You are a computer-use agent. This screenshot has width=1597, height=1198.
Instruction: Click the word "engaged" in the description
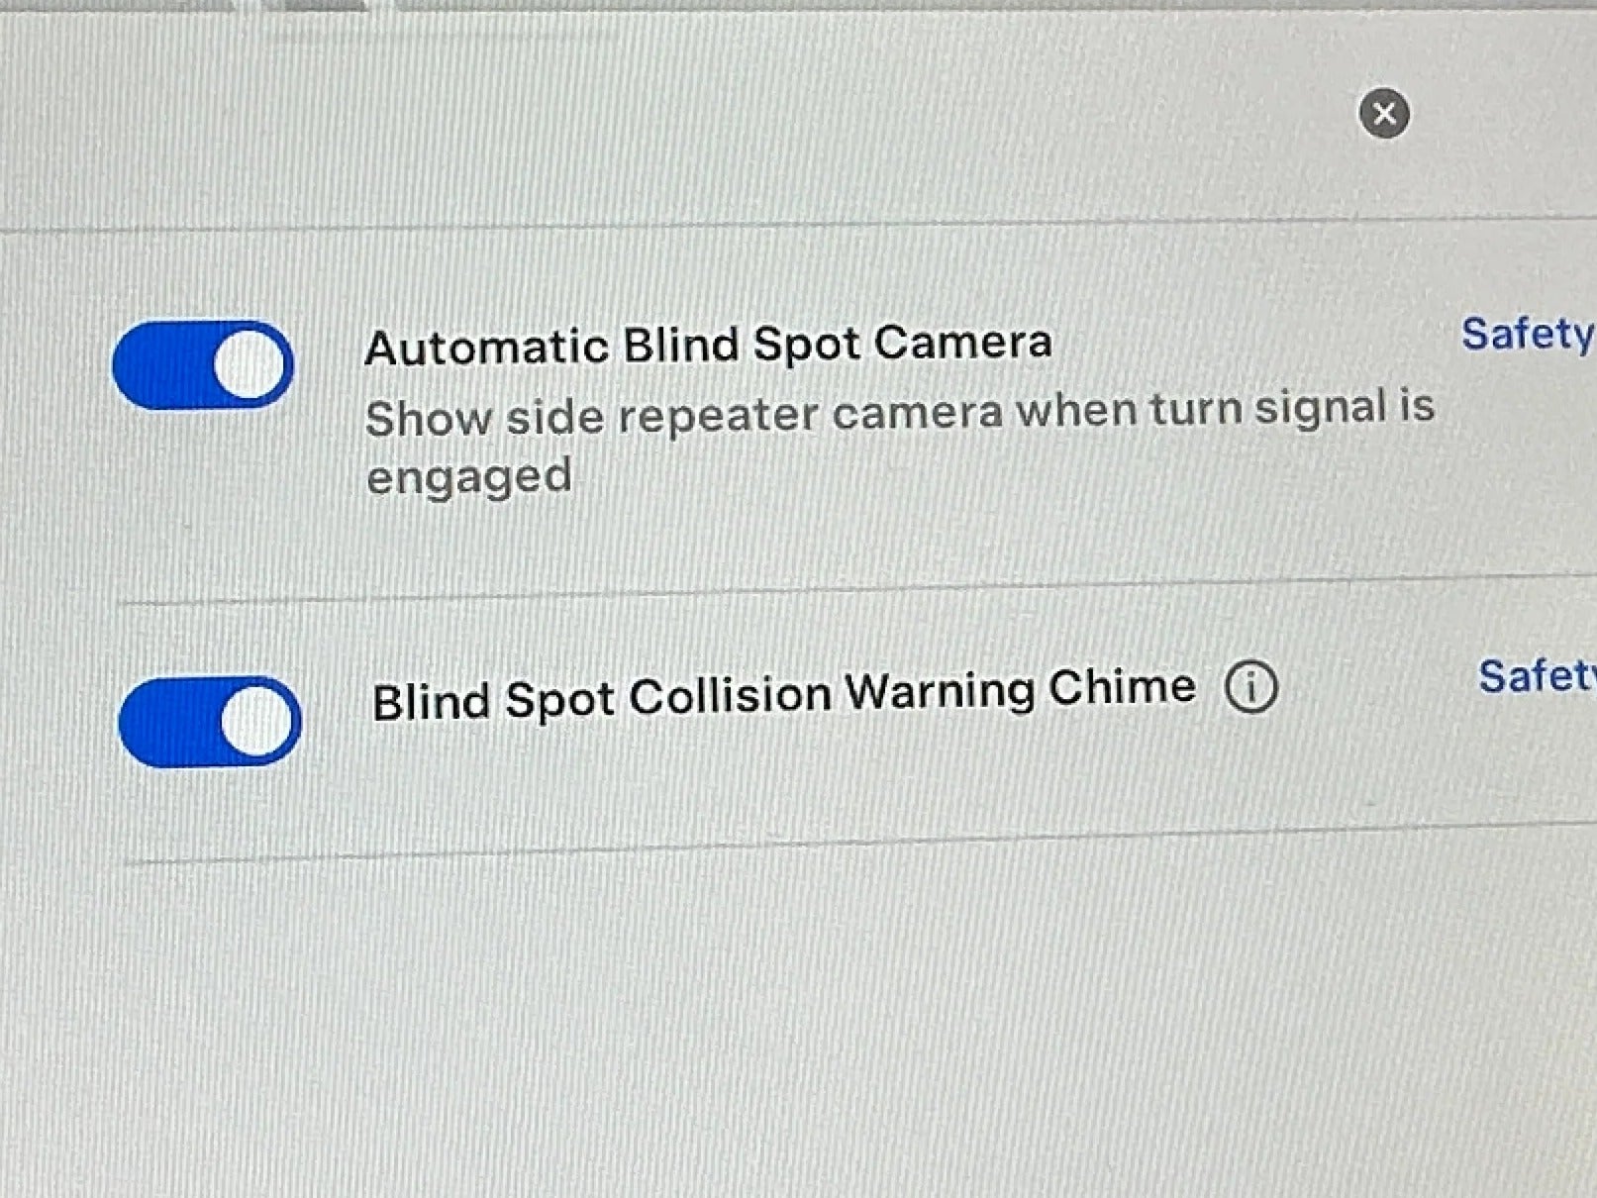click(469, 477)
